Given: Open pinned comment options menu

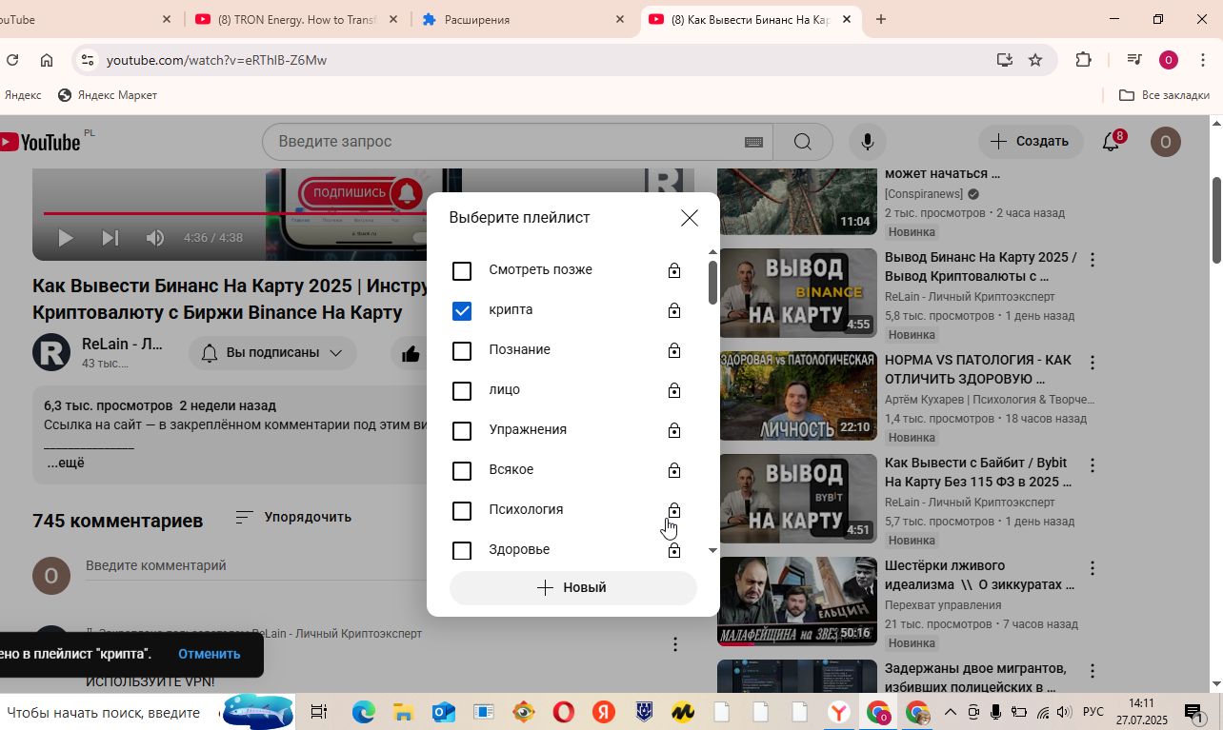Looking at the screenshot, I should (675, 644).
